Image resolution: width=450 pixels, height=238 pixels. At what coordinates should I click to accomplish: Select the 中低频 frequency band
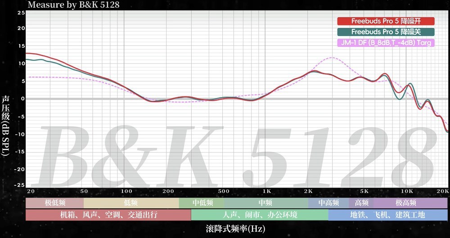click(x=202, y=203)
